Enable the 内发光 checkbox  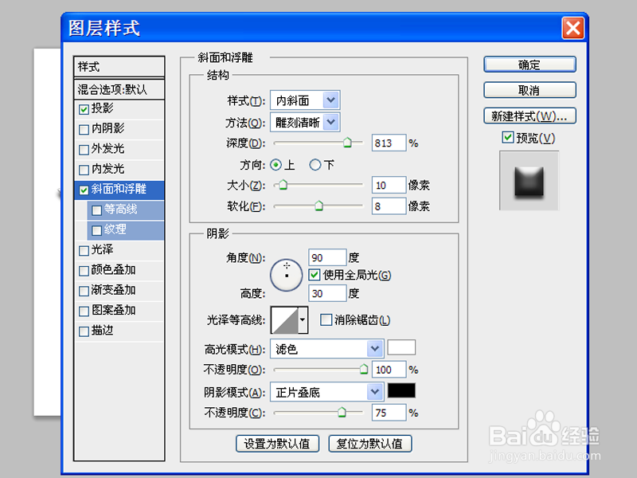tap(84, 170)
